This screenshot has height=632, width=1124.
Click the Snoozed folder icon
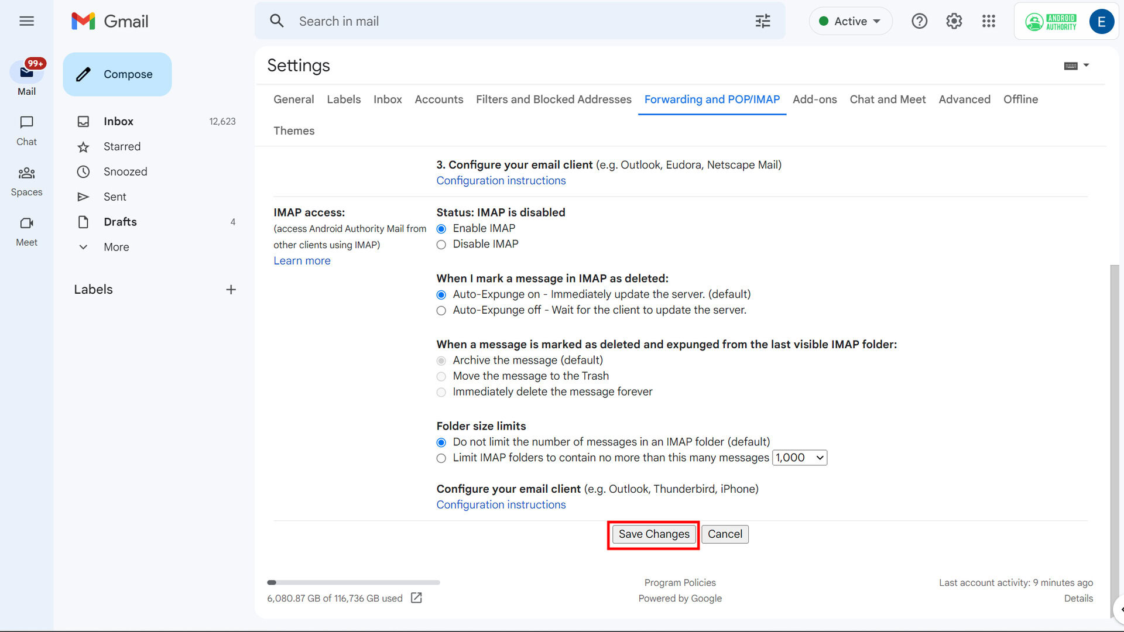(83, 171)
